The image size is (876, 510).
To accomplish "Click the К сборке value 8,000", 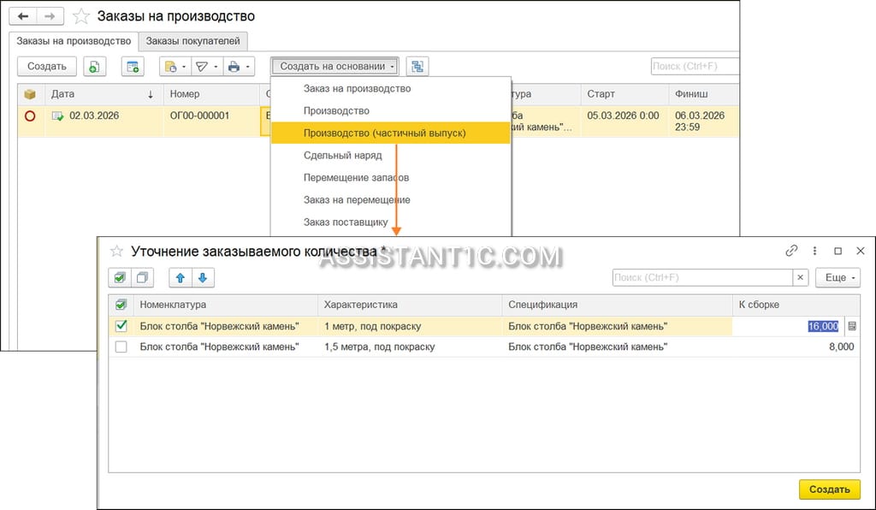I will [842, 347].
